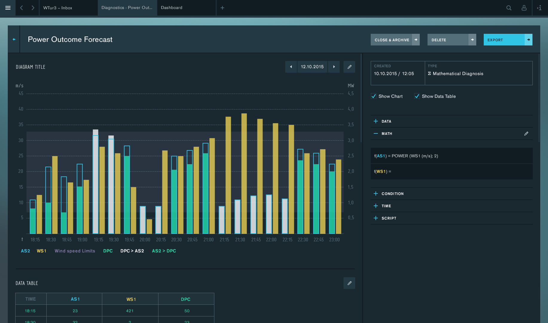Click the Data Table edit pencil
The height and width of the screenshot is (323, 548).
tap(349, 283)
